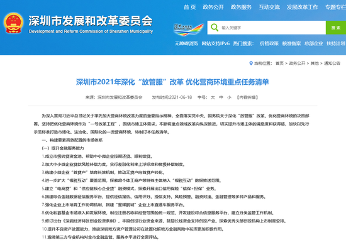Screen dimensions: 346x242
Task: Set font size to 小
Action: click(229, 97)
